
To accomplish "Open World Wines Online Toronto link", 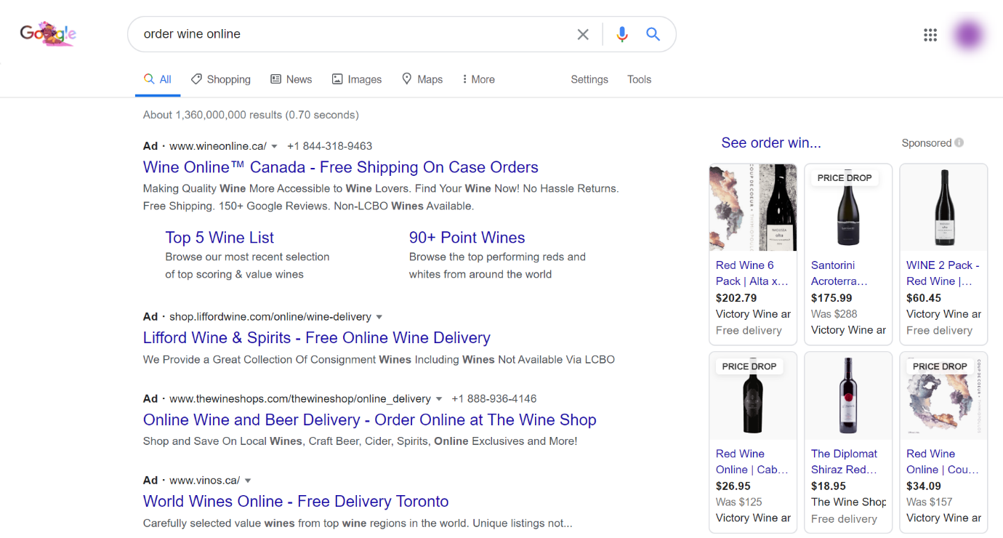I will (x=296, y=502).
